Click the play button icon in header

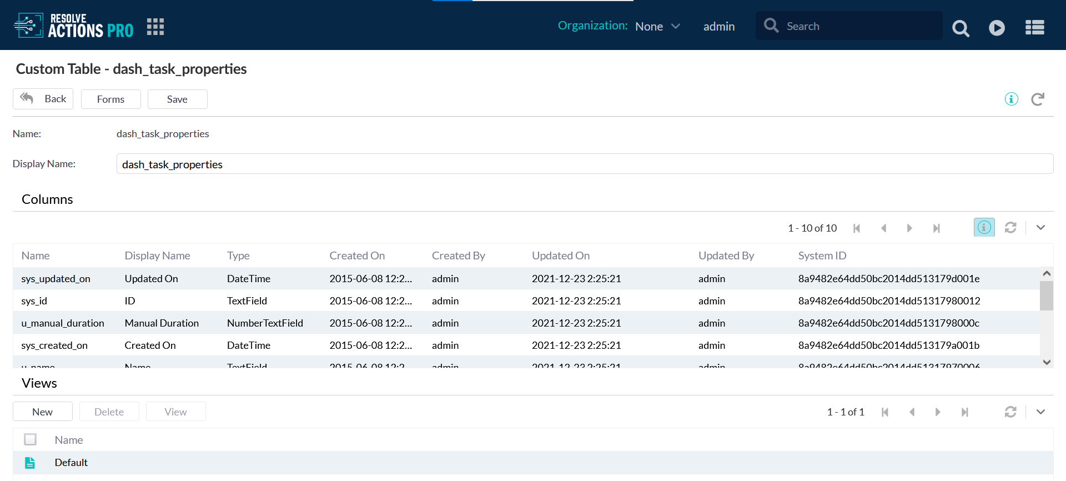pos(997,28)
